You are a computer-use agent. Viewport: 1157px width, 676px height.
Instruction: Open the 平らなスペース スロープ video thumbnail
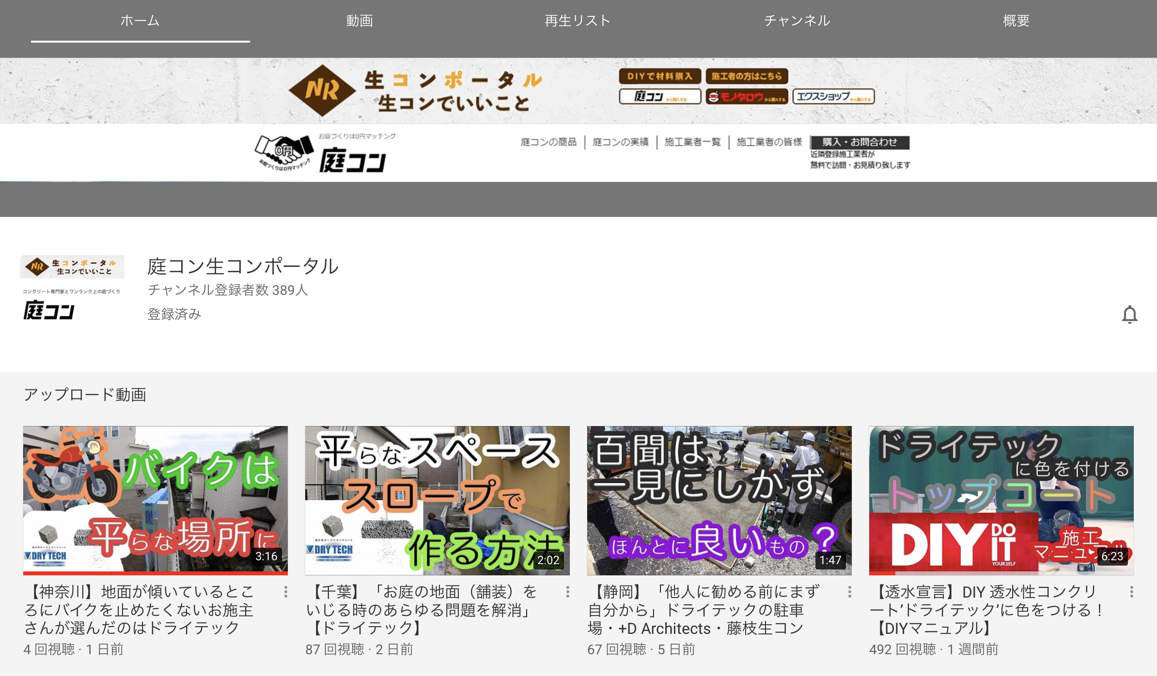coord(437,500)
